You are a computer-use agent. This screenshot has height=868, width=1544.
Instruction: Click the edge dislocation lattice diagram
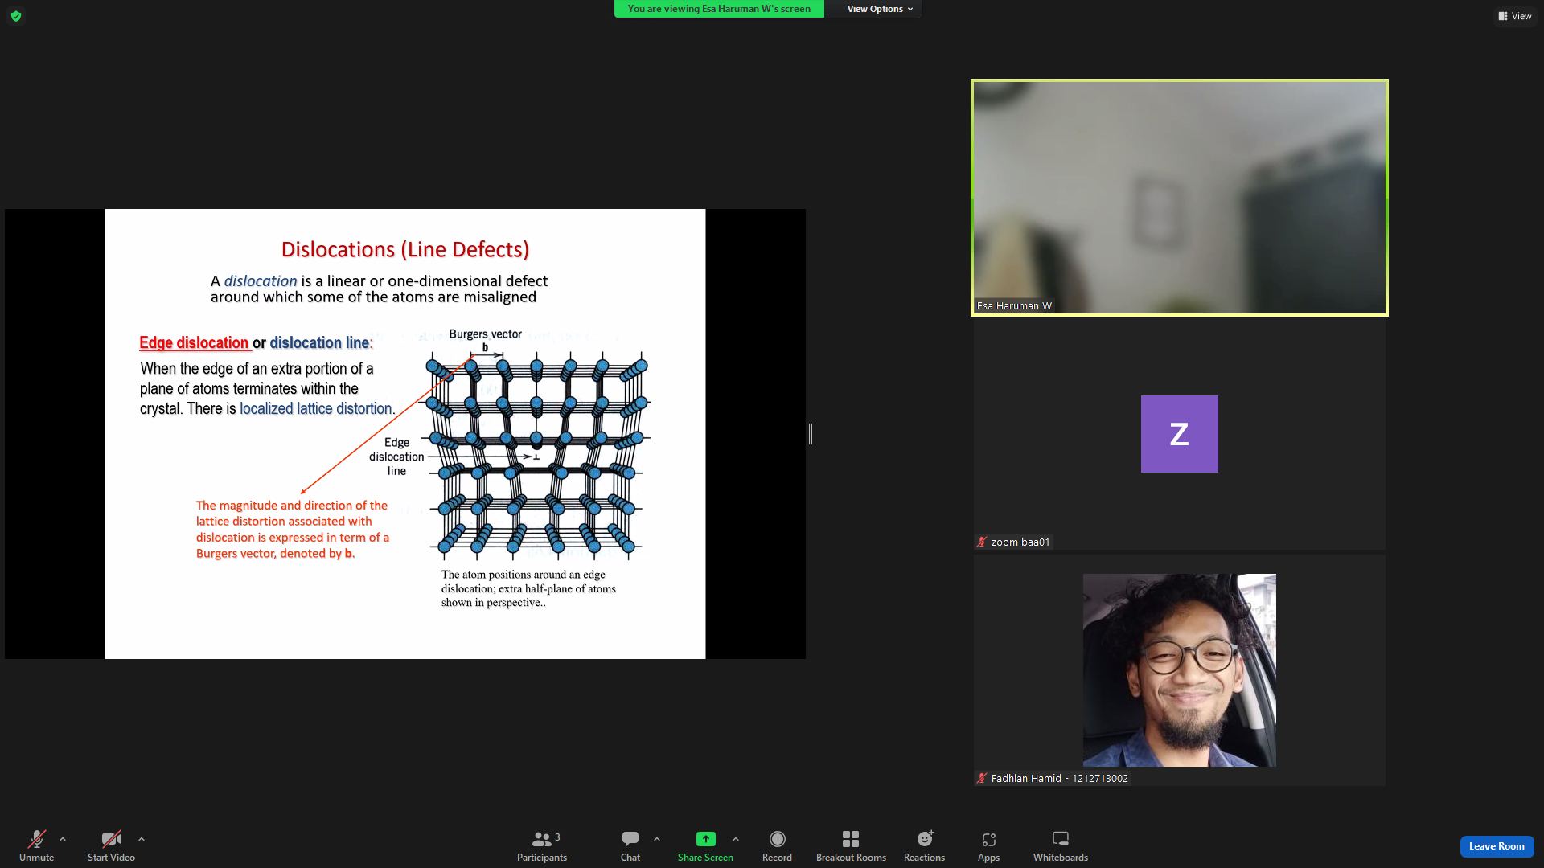537,456
